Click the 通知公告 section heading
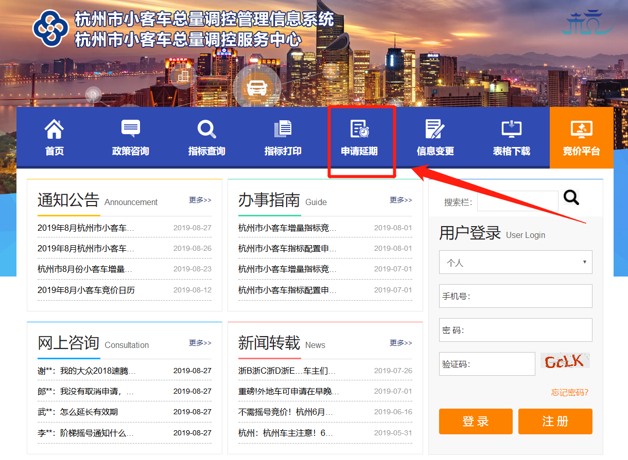The width and height of the screenshot is (628, 460). pos(68,199)
